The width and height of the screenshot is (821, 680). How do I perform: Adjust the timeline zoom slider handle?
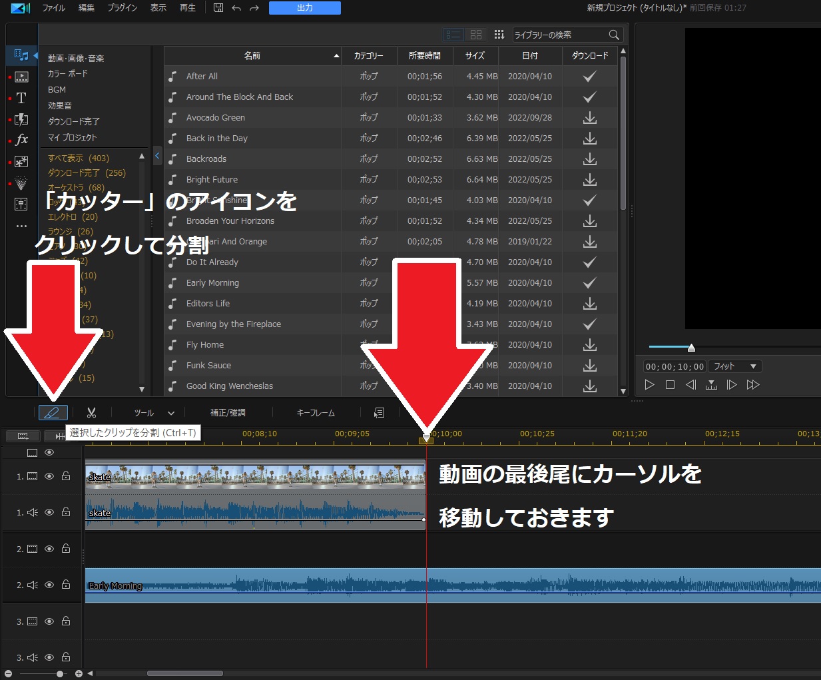click(x=60, y=674)
